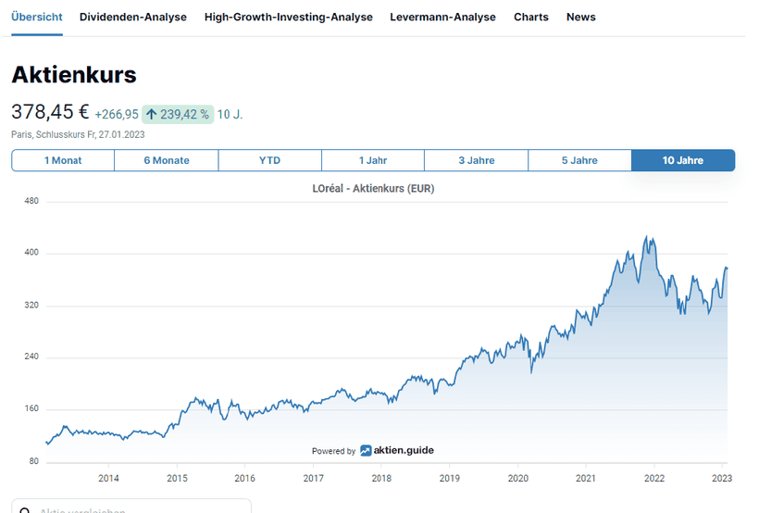759x513 pixels.
Task: Switch to Dividenden-Analyse tab
Action: tap(133, 17)
